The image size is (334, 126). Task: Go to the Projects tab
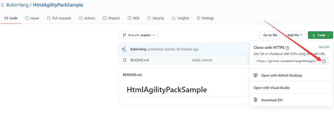tap(112, 18)
